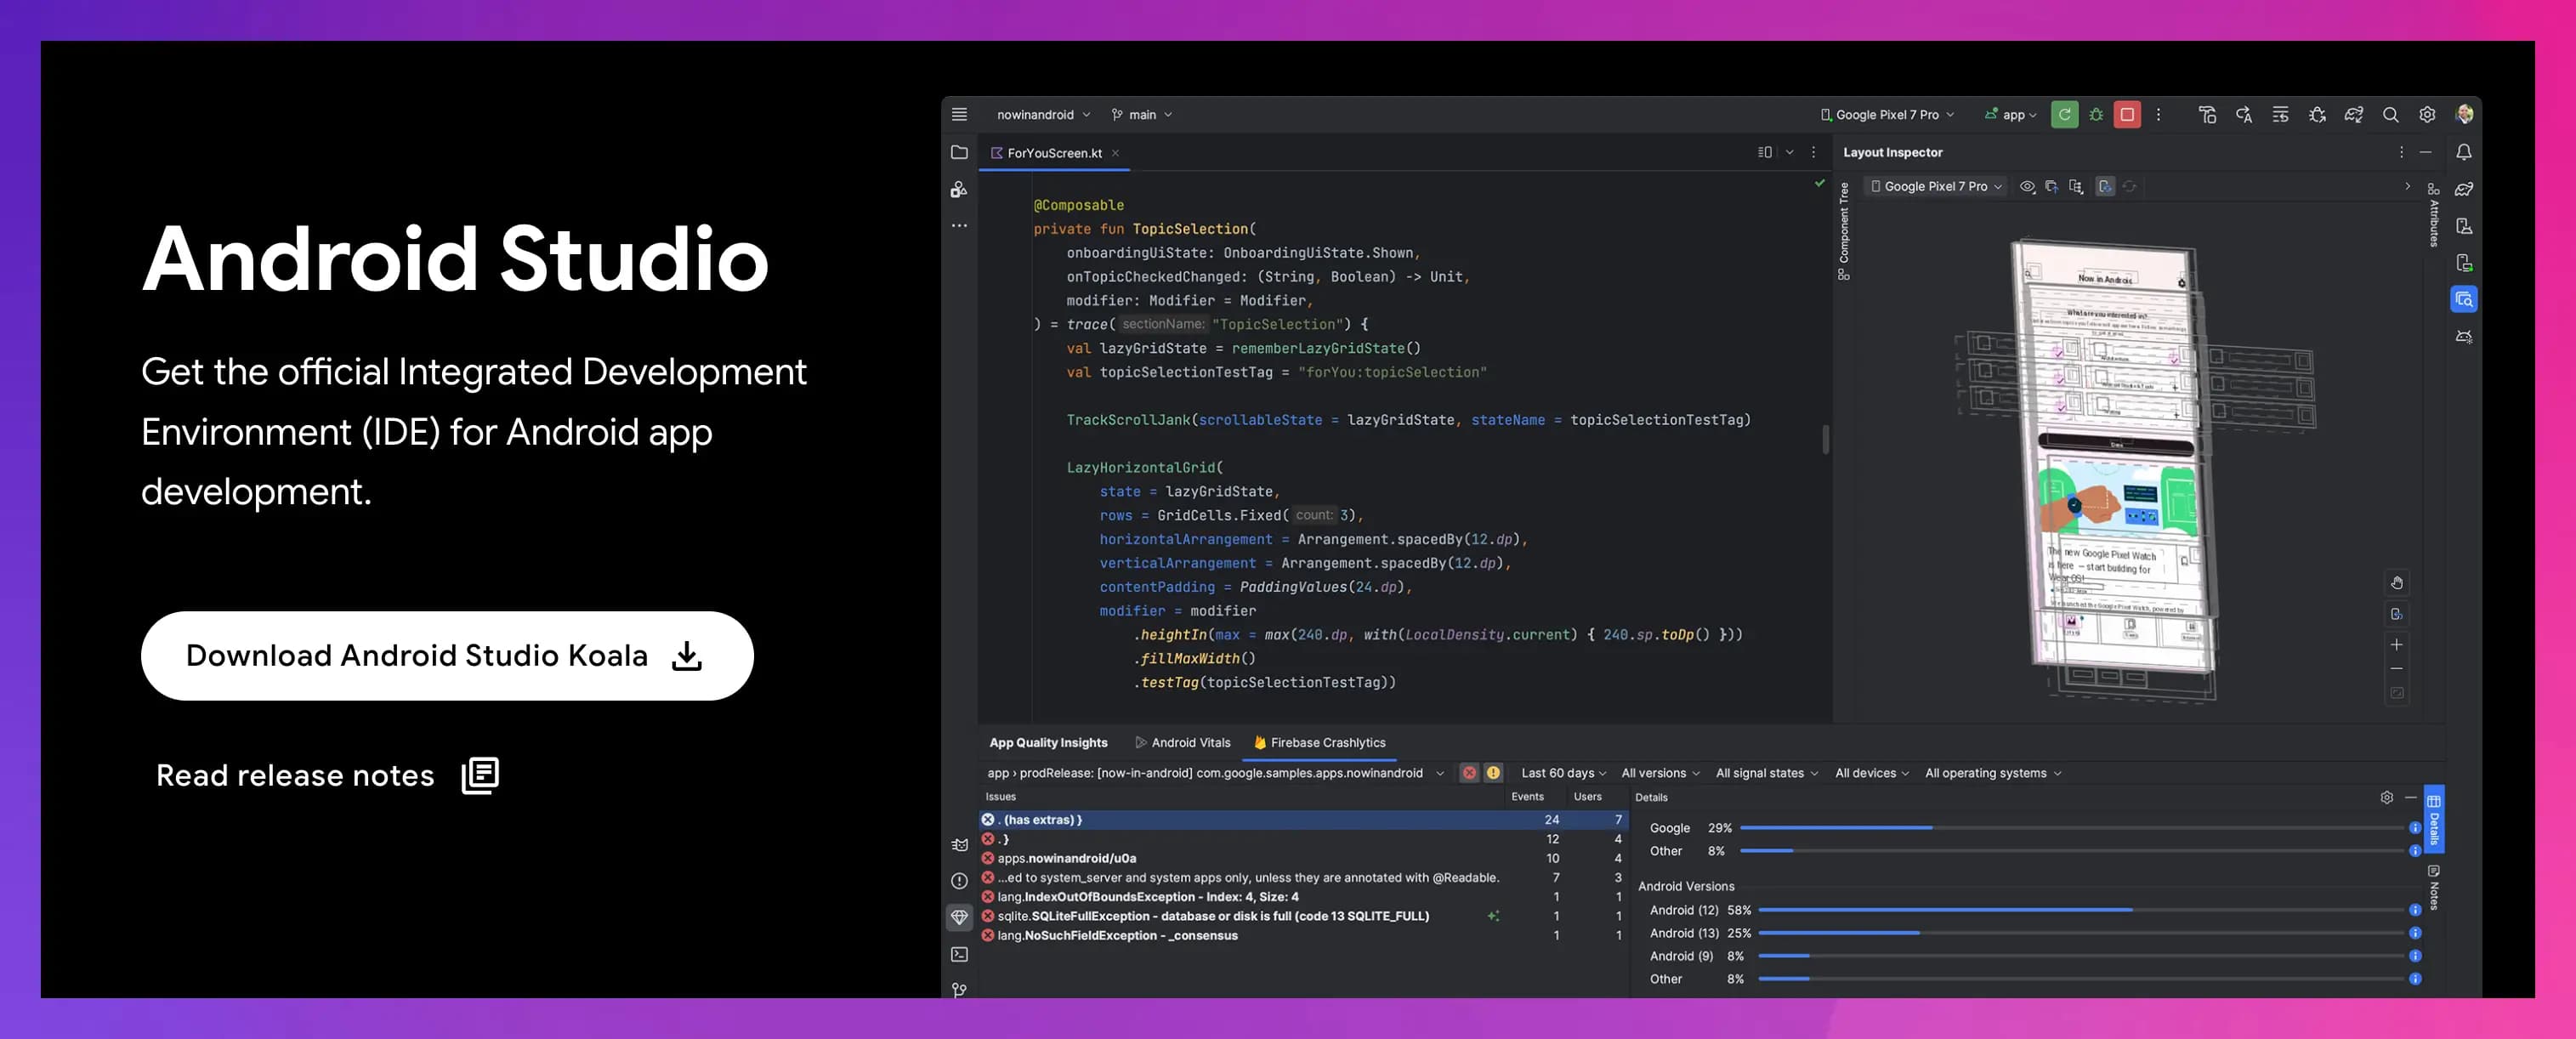The width and height of the screenshot is (2576, 1039).
Task: Open the All devices filter
Action: [x=1872, y=773]
